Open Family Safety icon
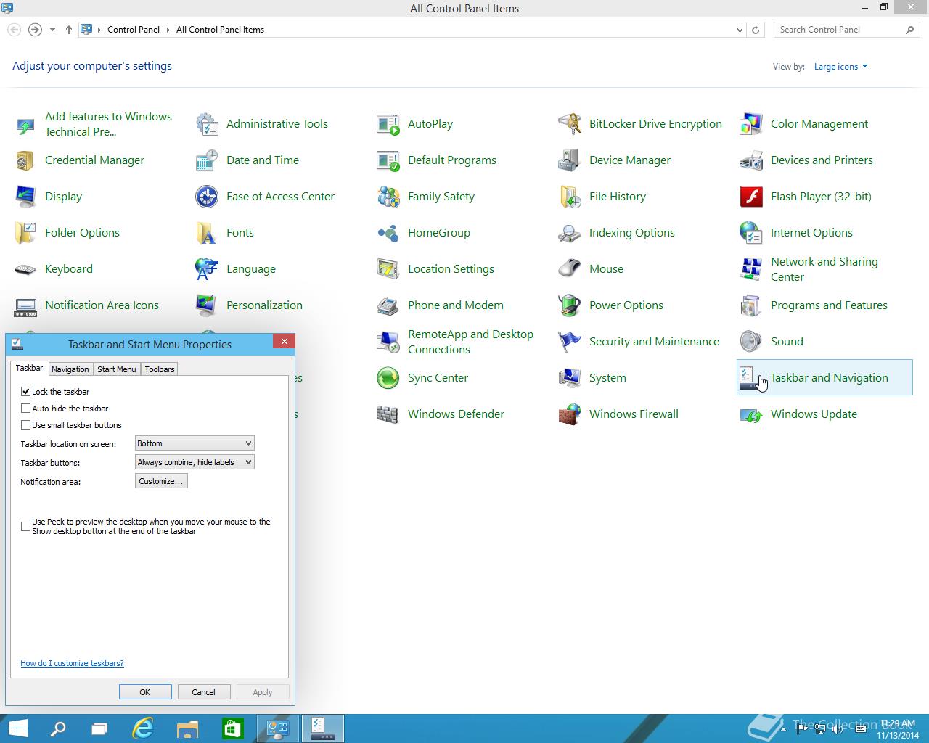Viewport: 929px width, 743px height. [388, 197]
